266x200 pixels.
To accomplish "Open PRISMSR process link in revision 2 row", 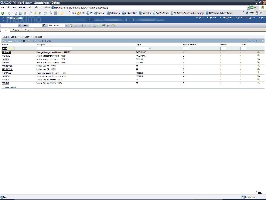I will pos(6,83).
